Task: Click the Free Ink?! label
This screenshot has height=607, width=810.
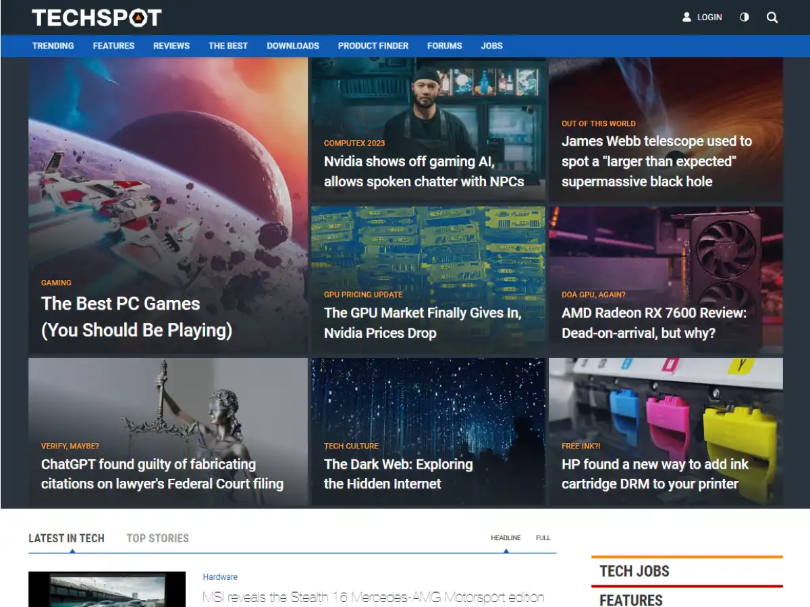Action: point(581,446)
